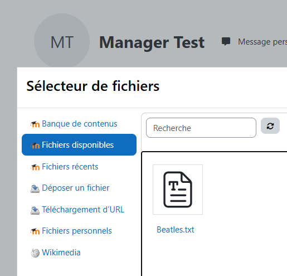Image resolution: width=287 pixels, height=276 pixels.
Task: Click the Moodle icon beside Fichiers disponibles
Action: (35, 146)
